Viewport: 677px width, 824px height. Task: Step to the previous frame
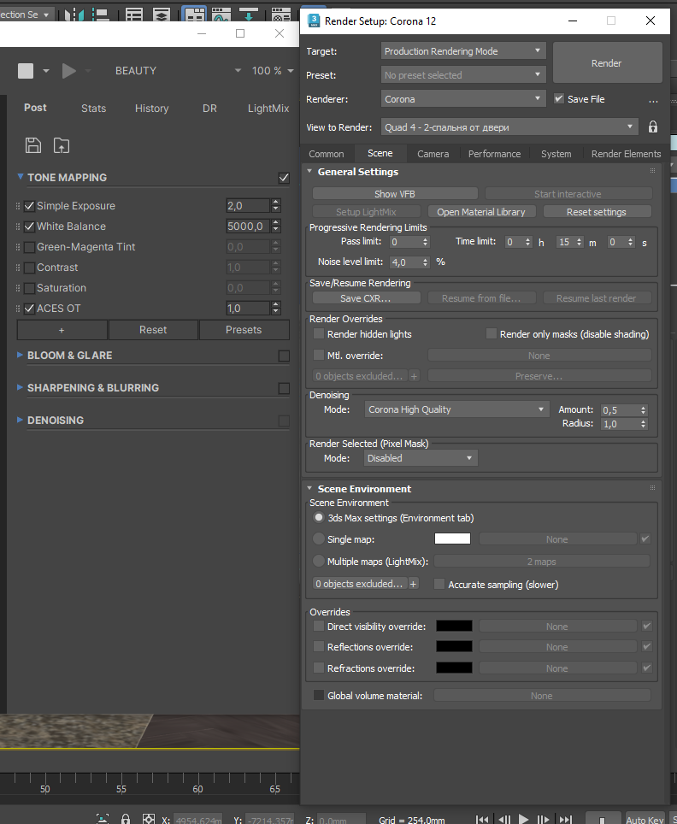tap(504, 819)
